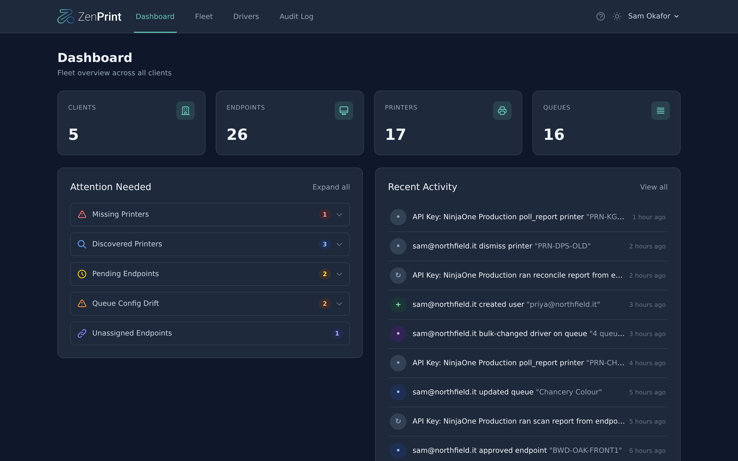738x461 pixels.
Task: Click the Unassigned Endpoints count badge 1
Action: (337, 333)
